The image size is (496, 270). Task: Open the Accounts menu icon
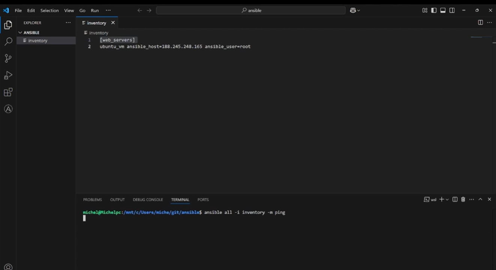tap(8, 267)
